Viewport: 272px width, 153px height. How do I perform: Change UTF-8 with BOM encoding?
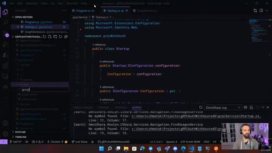pyautogui.click(x=190, y=142)
